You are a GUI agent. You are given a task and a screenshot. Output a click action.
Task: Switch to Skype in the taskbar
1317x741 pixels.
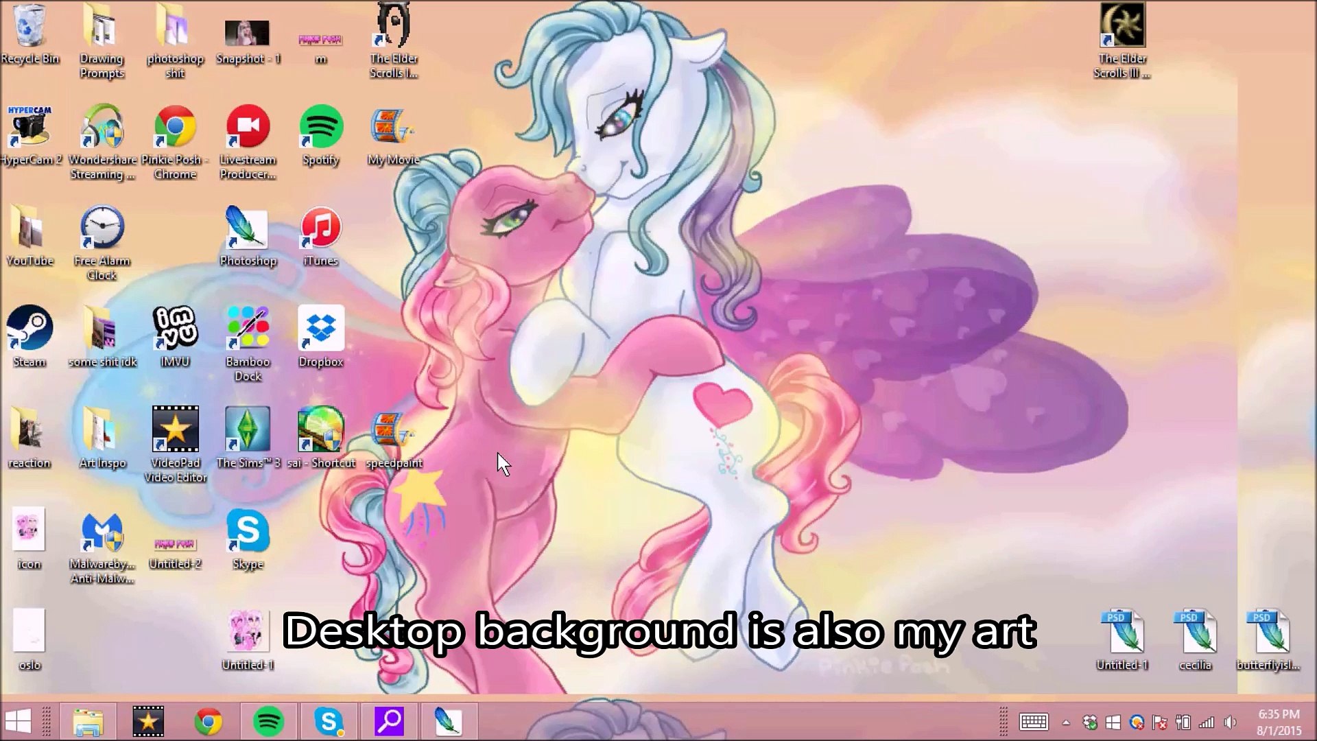[329, 722]
